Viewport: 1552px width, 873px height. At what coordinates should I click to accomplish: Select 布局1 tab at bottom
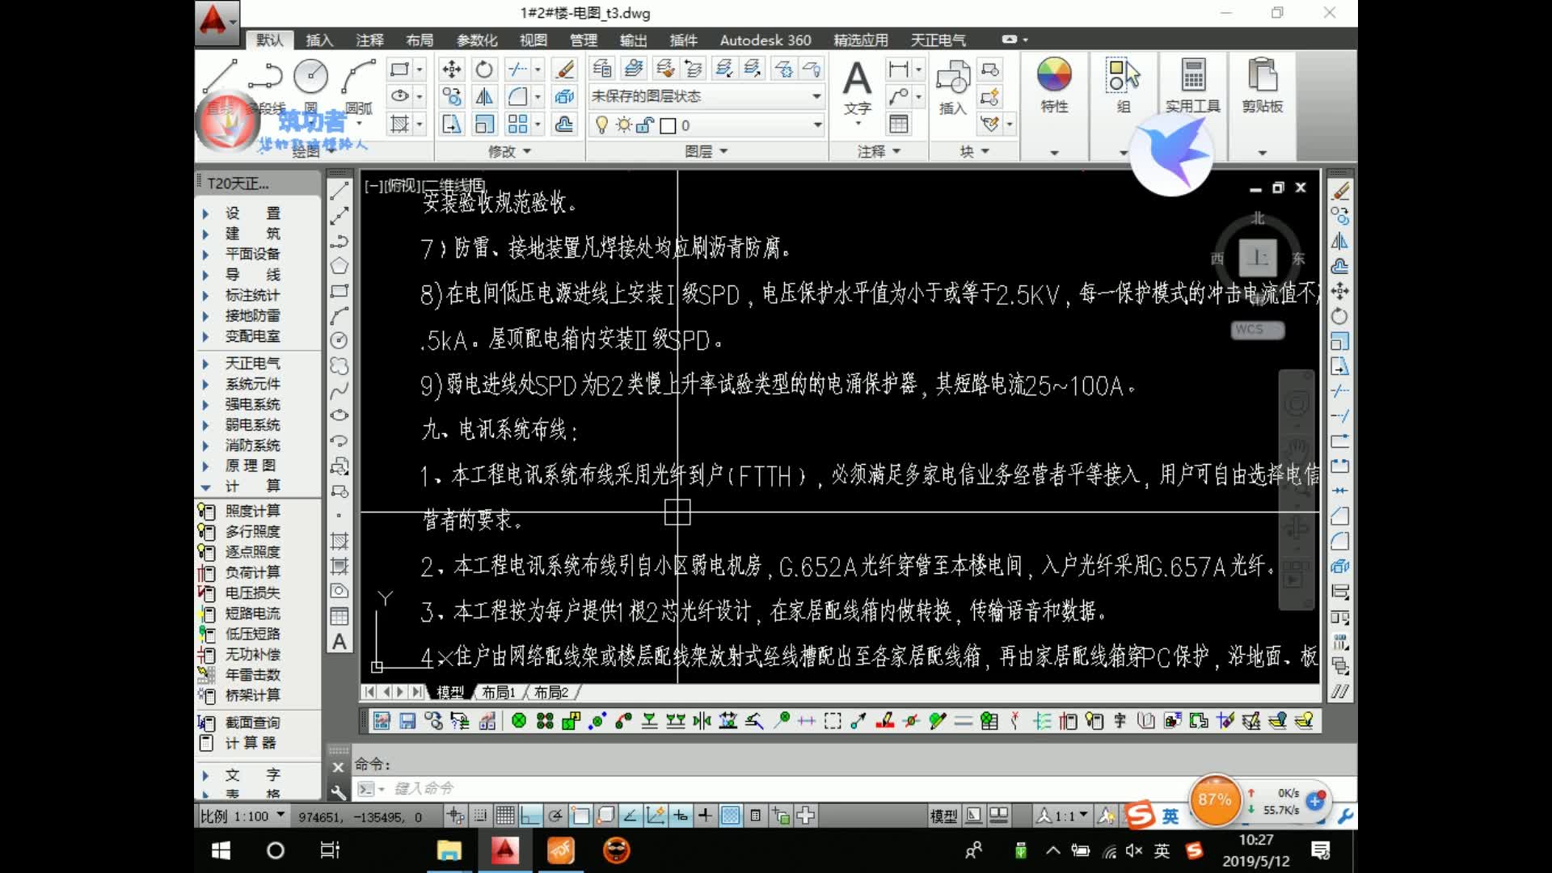pos(497,692)
